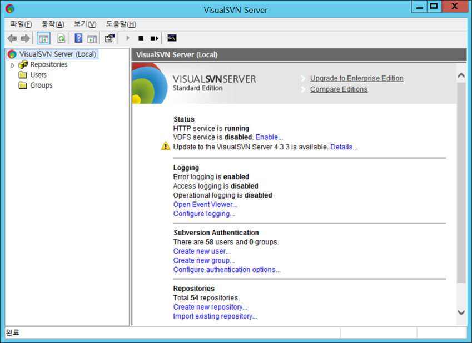Image resolution: width=472 pixels, height=343 pixels.
Task: Start the service with play icon
Action: click(x=128, y=38)
